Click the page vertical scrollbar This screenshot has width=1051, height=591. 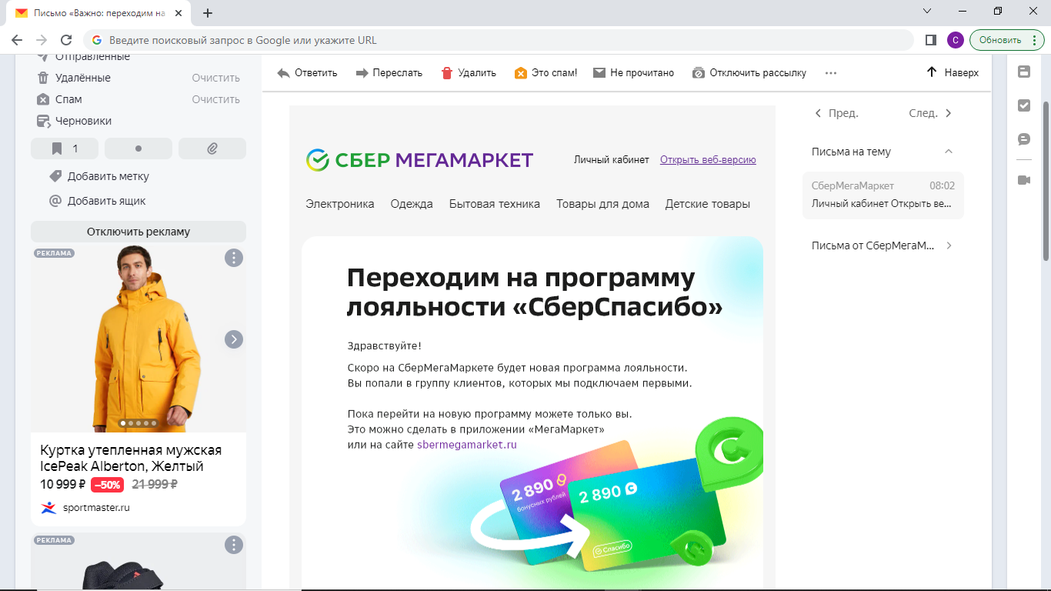click(1046, 181)
